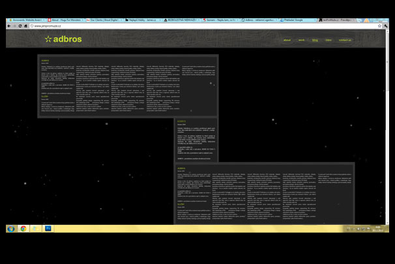Image resolution: width=395 pixels, height=264 pixels.
Task: Click the adbros star logo
Action: click(x=65, y=39)
